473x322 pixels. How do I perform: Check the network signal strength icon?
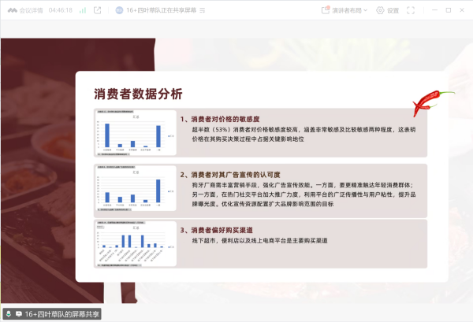83,10
